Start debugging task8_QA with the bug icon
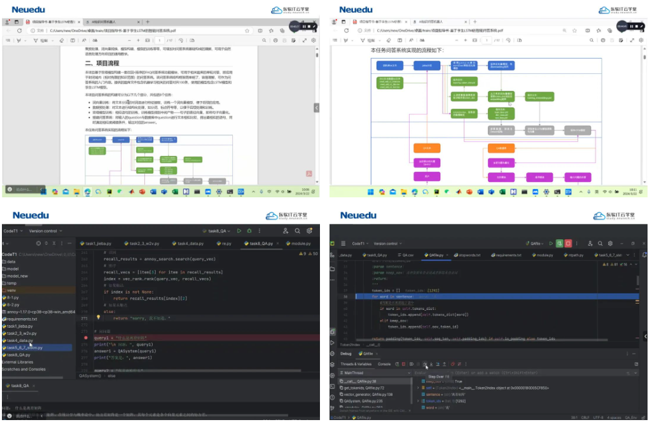The image size is (652, 422). [249, 231]
